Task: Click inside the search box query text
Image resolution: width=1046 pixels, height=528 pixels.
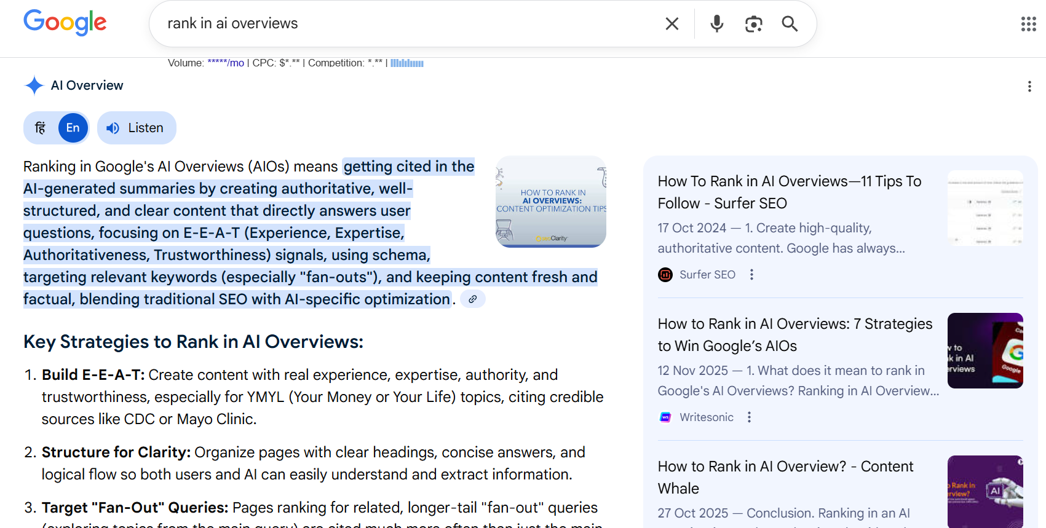Action: pyautogui.click(x=232, y=23)
